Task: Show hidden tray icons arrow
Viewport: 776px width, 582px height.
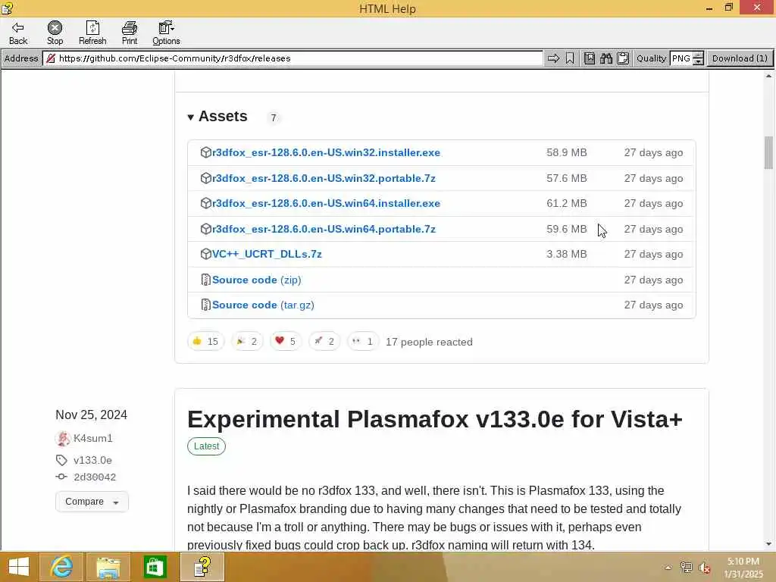Action: pos(668,568)
